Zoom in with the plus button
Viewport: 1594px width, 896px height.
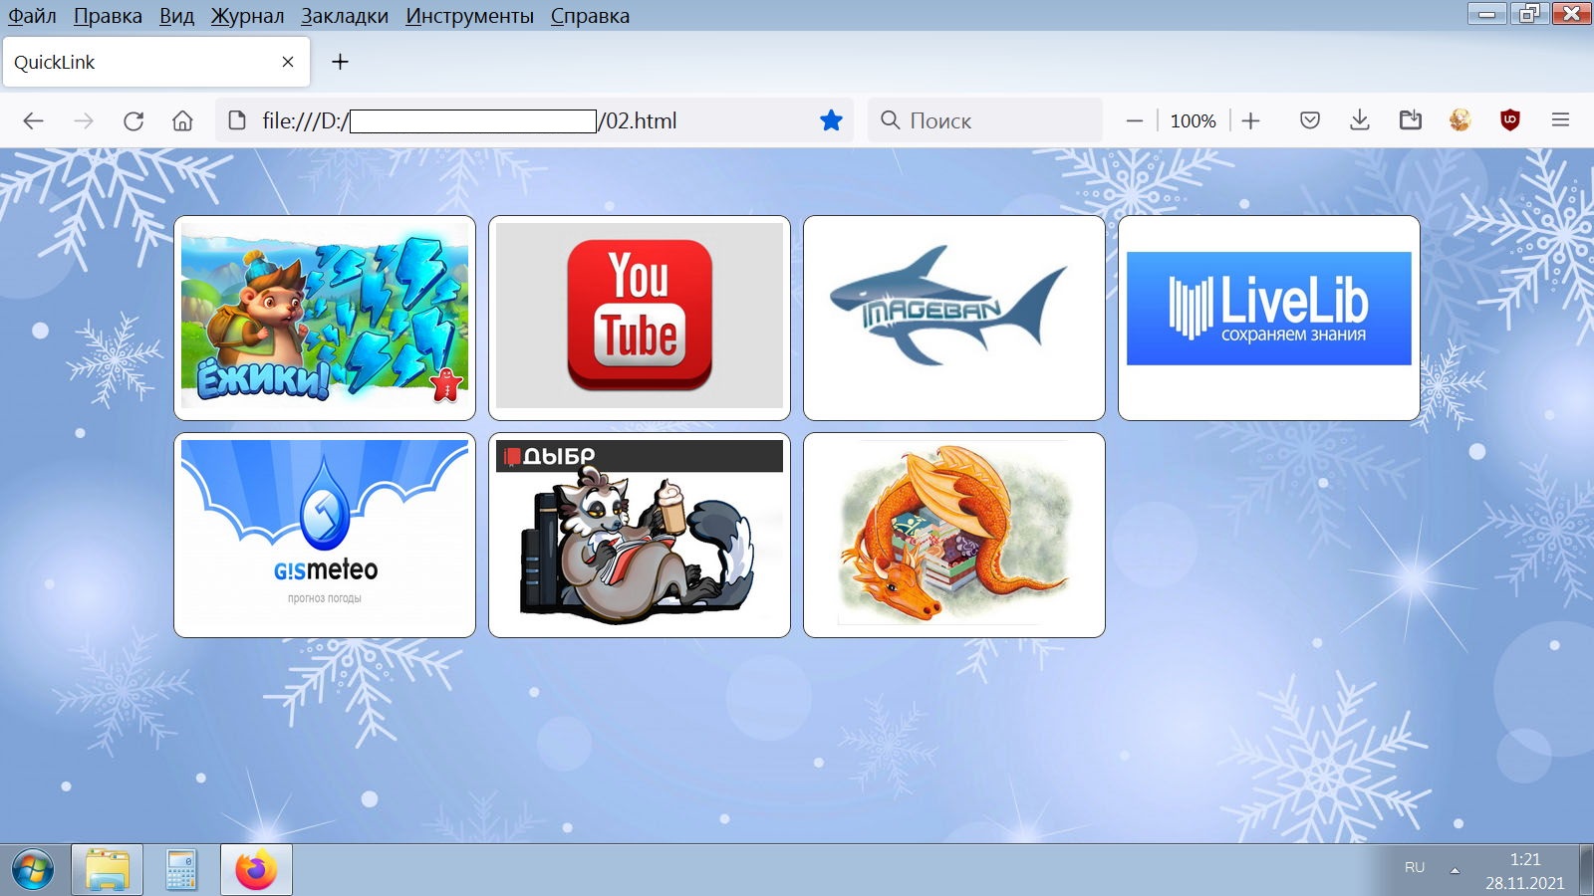[1251, 120]
